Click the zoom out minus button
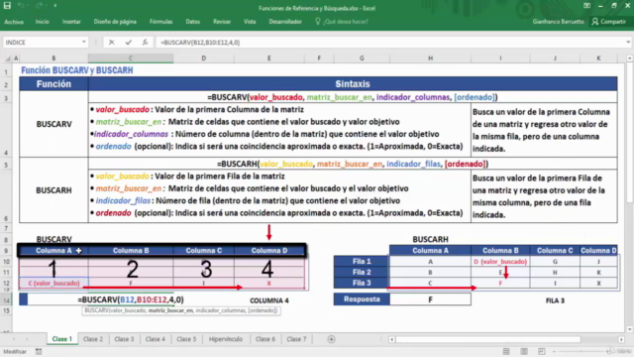The height and width of the screenshot is (357, 634). (x=554, y=351)
